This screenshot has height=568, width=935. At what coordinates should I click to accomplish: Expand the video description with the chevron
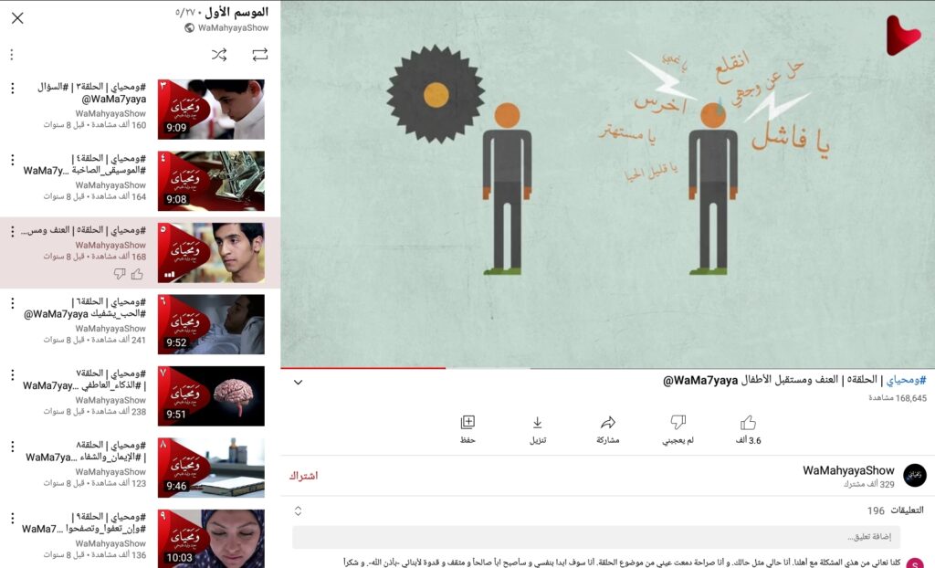click(297, 383)
